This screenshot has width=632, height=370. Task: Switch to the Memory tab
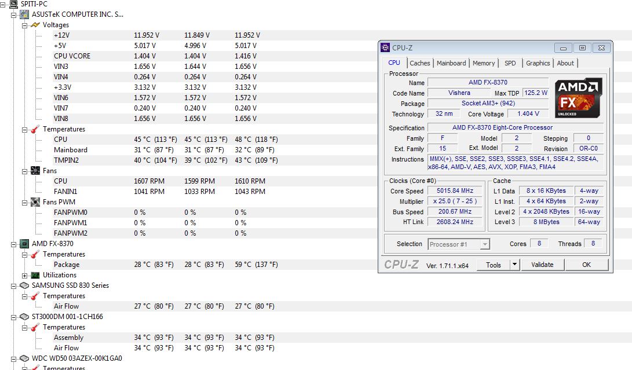pyautogui.click(x=483, y=63)
